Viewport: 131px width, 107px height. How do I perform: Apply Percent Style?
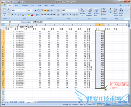pyautogui.click(x=68, y=15)
